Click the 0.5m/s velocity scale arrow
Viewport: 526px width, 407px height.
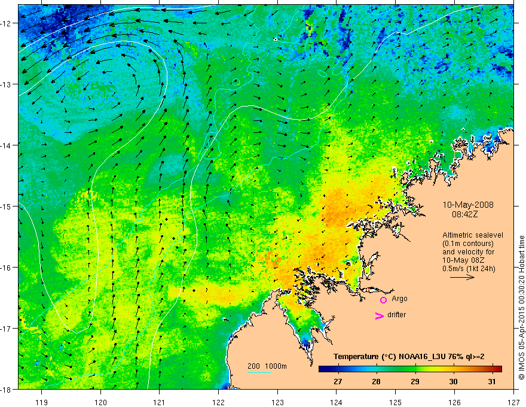[462, 277]
